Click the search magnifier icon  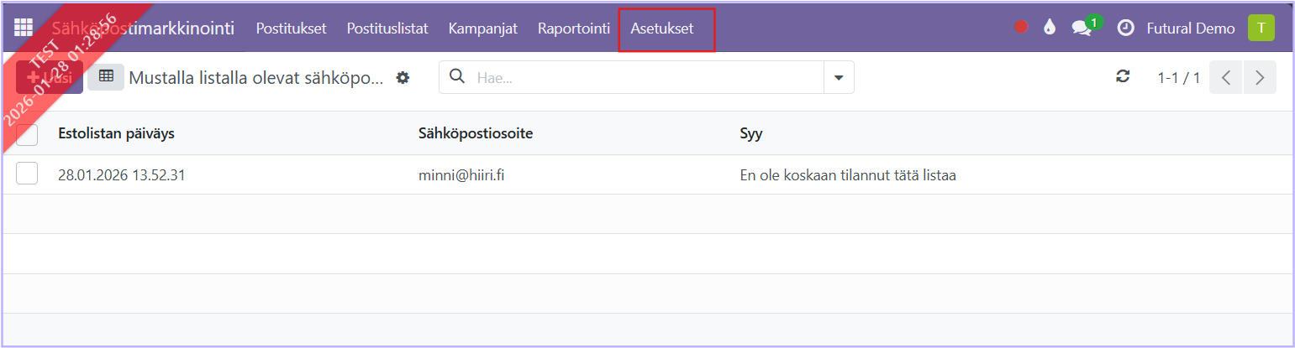(457, 77)
